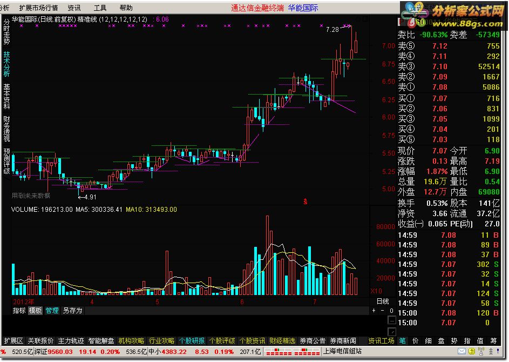The width and height of the screenshot is (509, 362).
Task: Select the 值 tab in quote panel
Action: coord(480,341)
